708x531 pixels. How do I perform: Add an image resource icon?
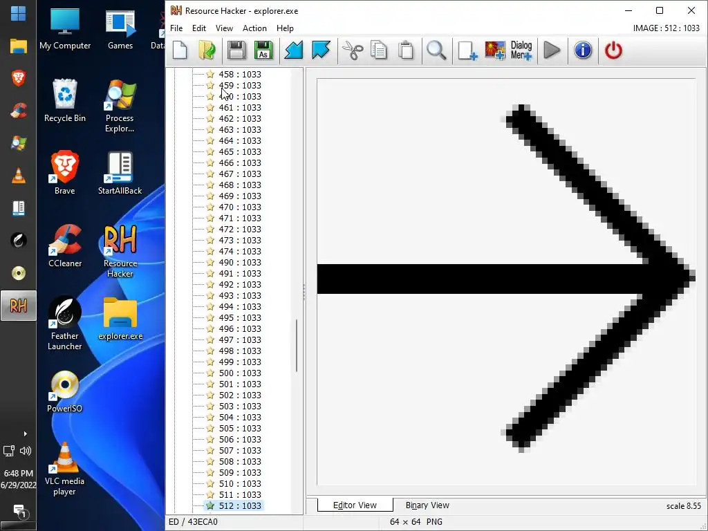tap(495, 50)
